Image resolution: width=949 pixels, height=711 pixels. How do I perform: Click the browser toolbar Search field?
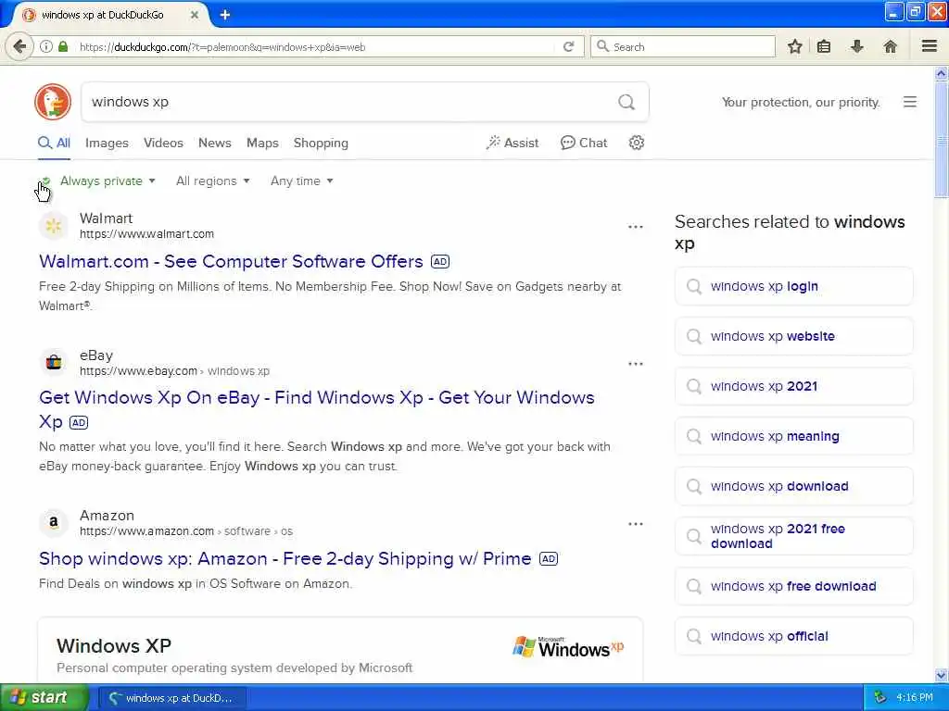pos(683,46)
